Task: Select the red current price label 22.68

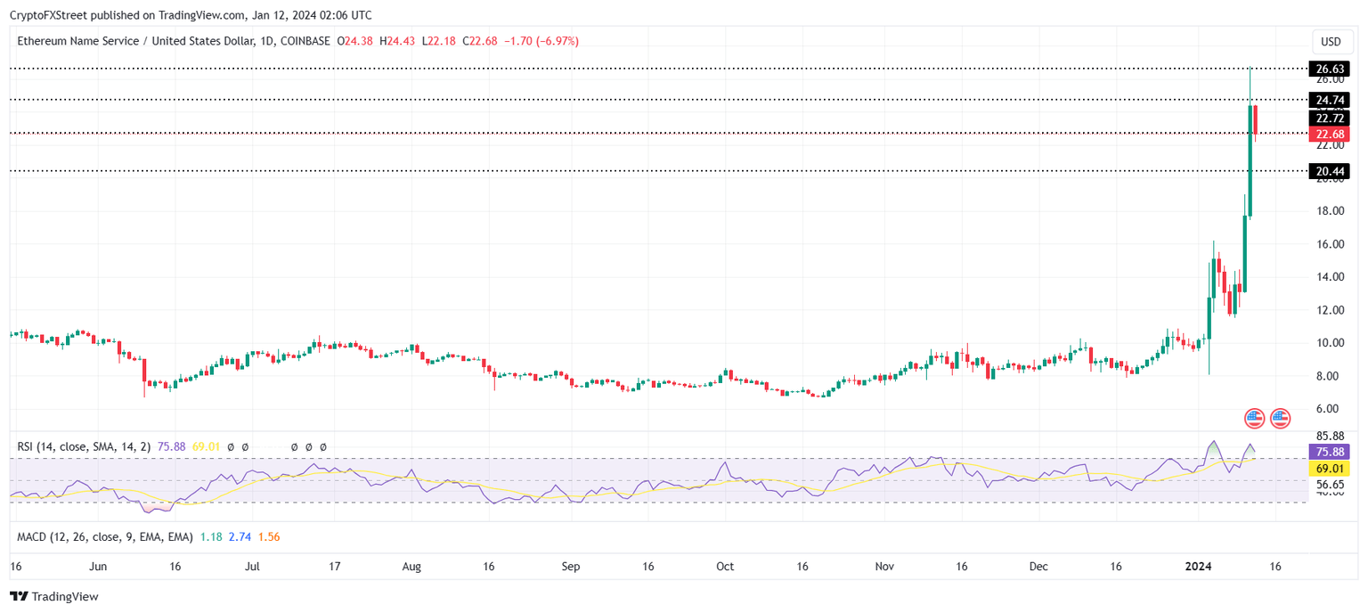Action: pos(1331,134)
